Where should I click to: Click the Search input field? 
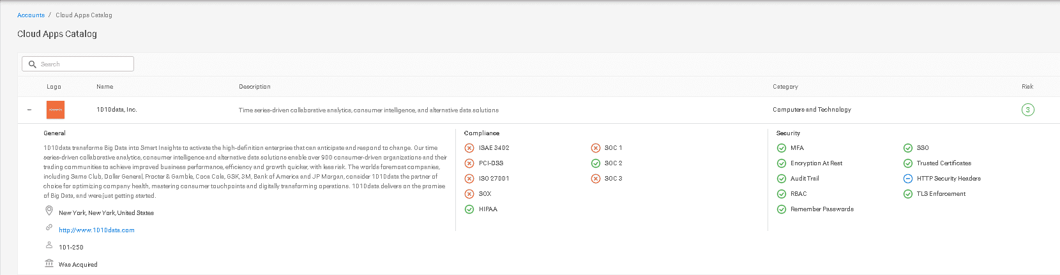click(x=78, y=64)
